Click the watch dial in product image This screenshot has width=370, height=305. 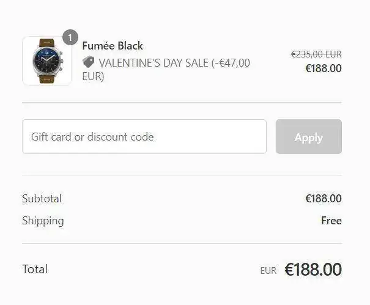click(x=46, y=62)
